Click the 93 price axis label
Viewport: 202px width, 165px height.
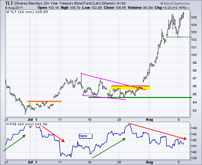[x=195, y=110]
